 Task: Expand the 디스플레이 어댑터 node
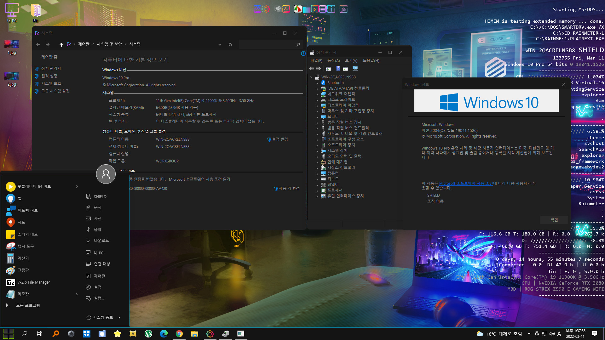click(x=317, y=105)
